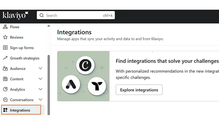Click the sidebar scroll up arrow
The image size is (219, 125).
[x=48, y=26]
